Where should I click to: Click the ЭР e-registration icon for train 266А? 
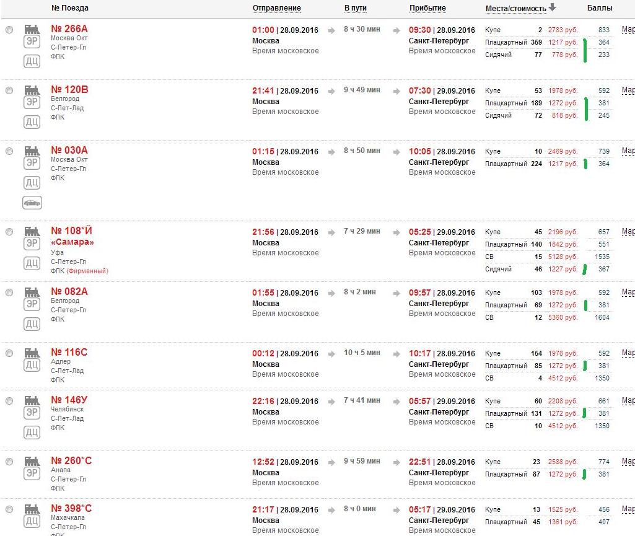click(32, 42)
